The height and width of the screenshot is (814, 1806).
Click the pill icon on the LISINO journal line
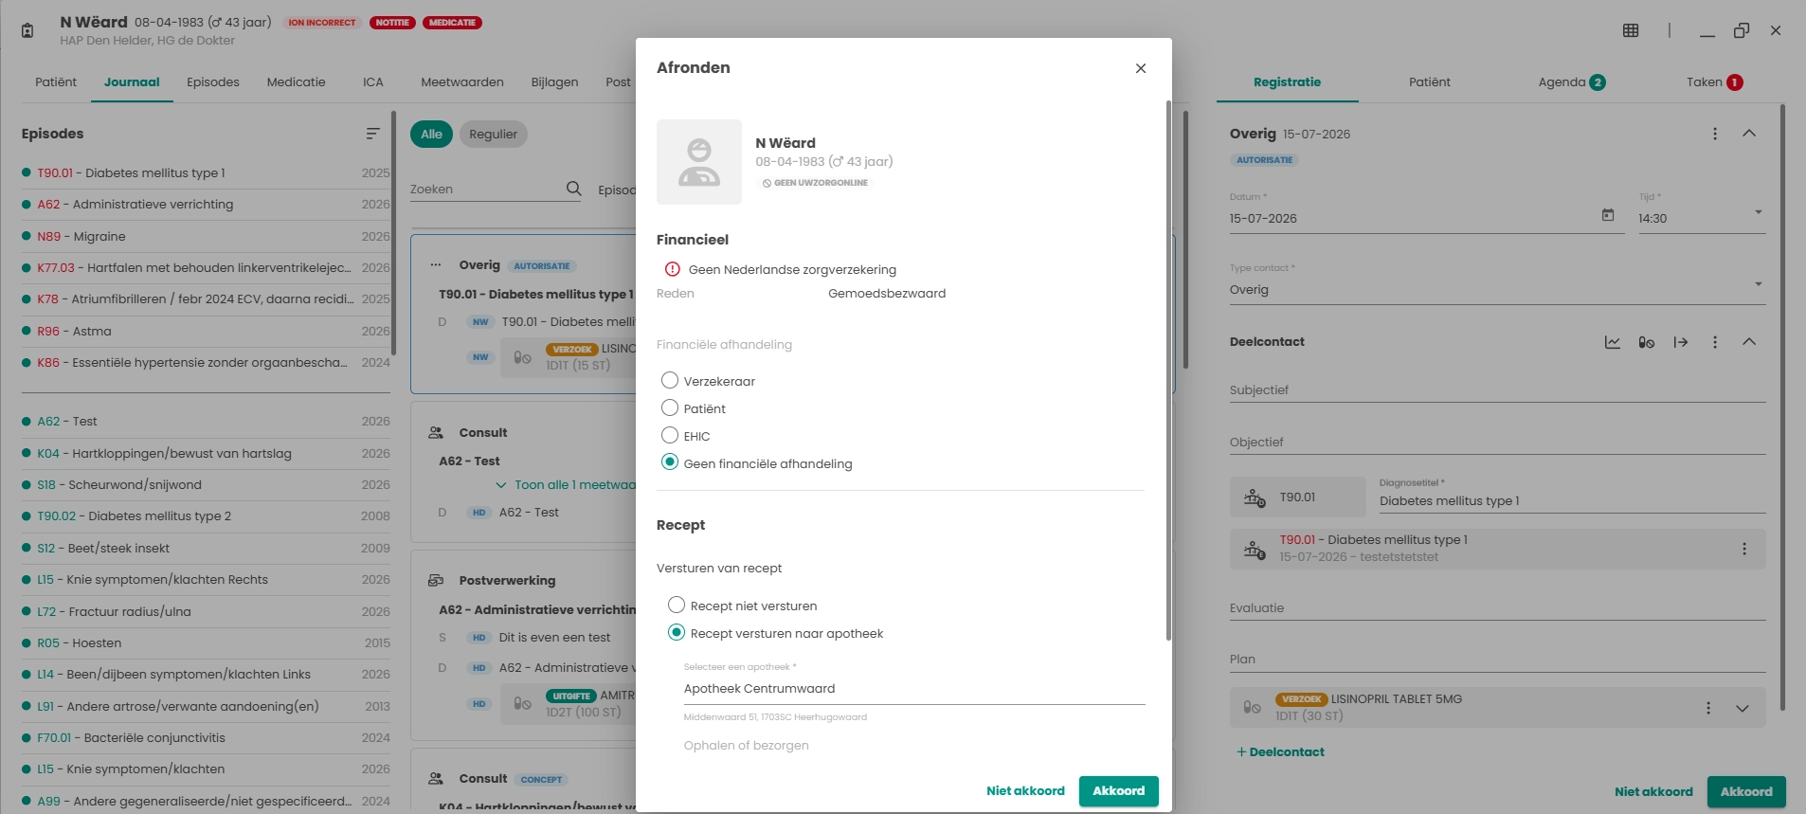tap(522, 357)
